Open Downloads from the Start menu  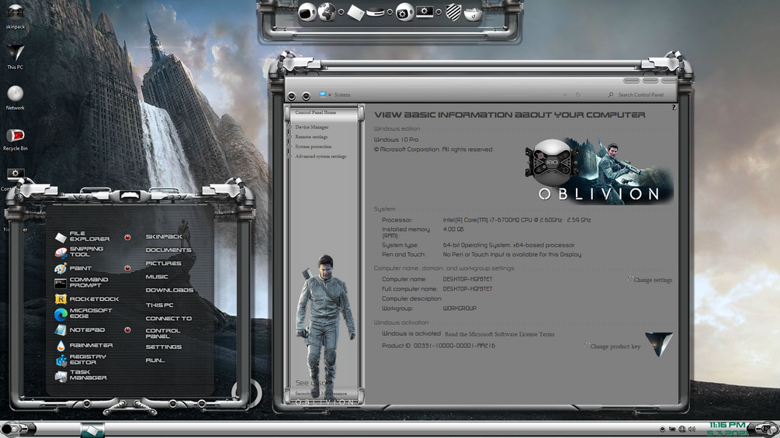coord(169,291)
